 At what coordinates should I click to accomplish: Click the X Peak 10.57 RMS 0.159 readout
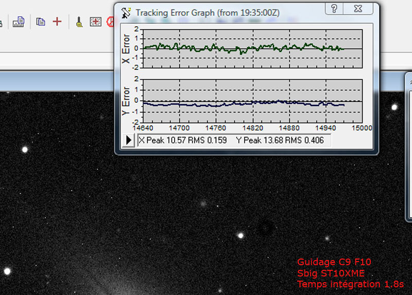pyautogui.click(x=183, y=140)
